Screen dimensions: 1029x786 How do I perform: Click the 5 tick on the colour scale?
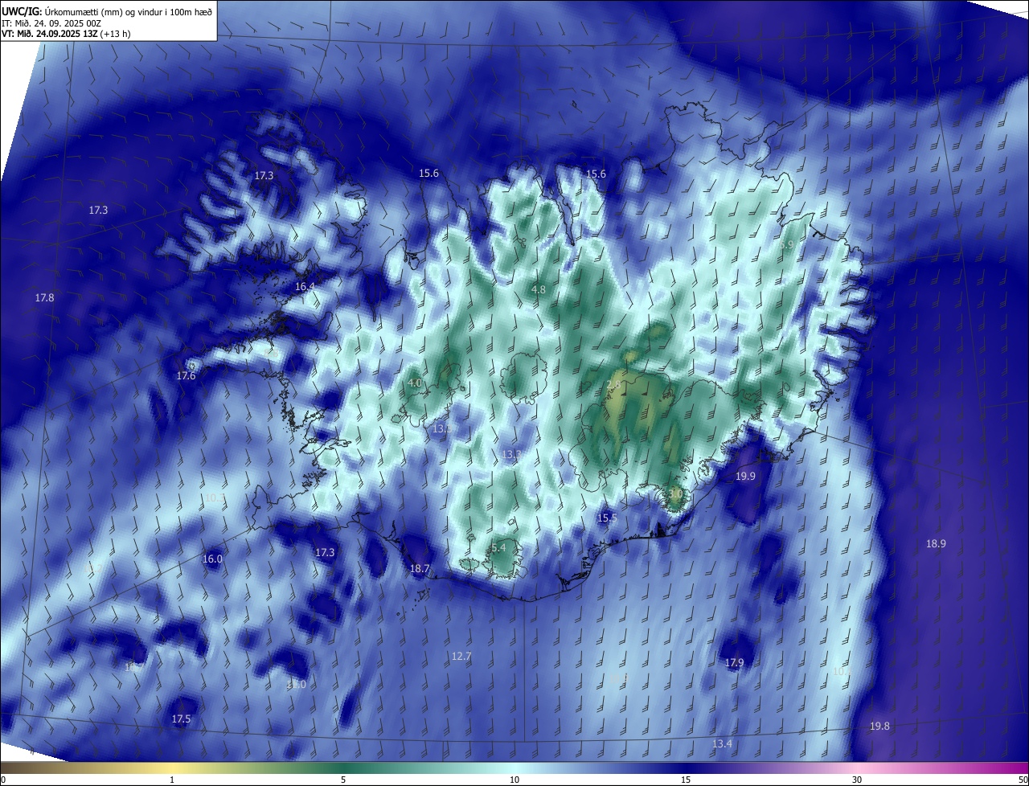[343, 780]
